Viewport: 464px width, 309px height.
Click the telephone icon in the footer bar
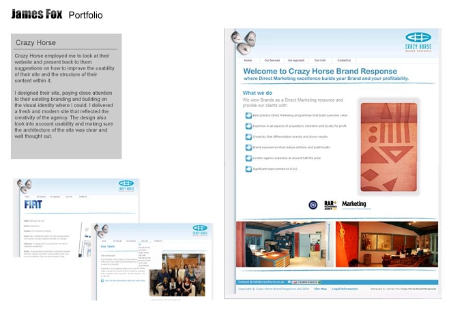(289, 282)
